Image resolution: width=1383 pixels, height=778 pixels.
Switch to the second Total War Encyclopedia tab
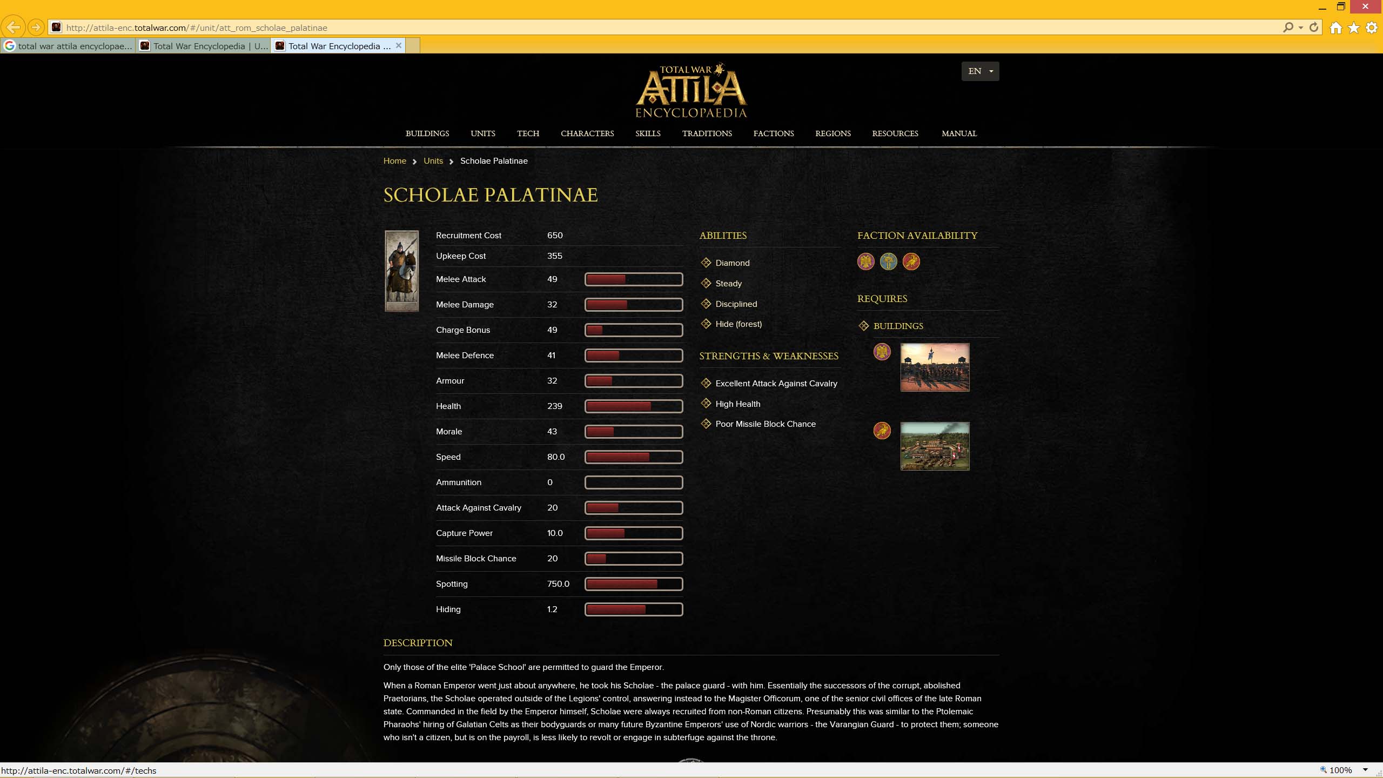(203, 46)
